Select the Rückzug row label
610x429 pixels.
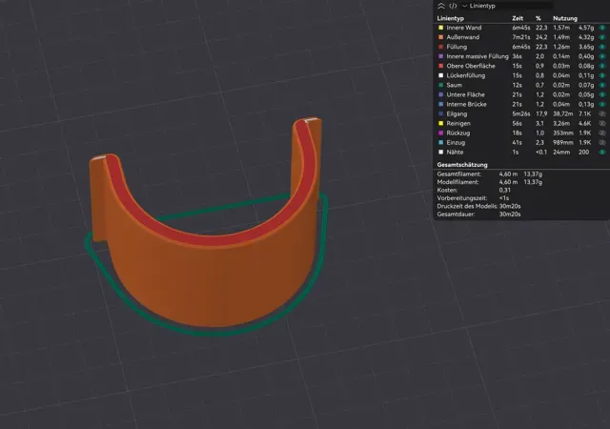458,133
